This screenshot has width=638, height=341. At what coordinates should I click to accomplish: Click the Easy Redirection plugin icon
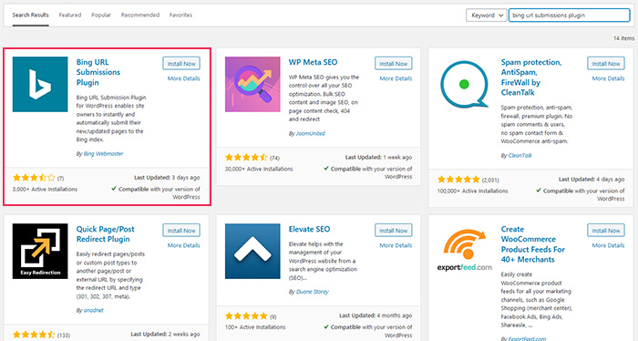pyautogui.click(x=40, y=251)
